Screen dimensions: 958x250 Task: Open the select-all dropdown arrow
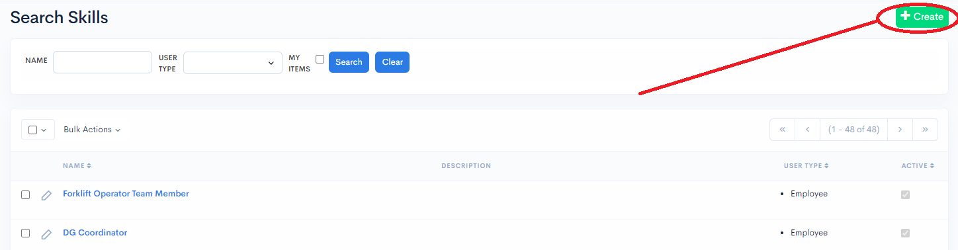[x=44, y=130]
